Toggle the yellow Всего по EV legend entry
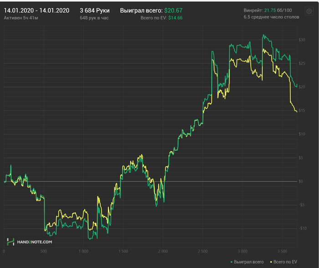Viewport: 319px width, 268px height. tap(283, 262)
